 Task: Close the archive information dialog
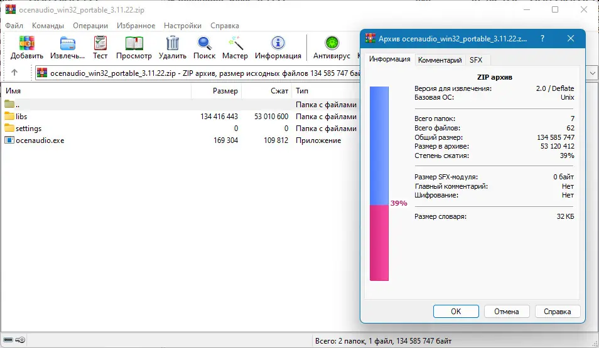coord(571,38)
